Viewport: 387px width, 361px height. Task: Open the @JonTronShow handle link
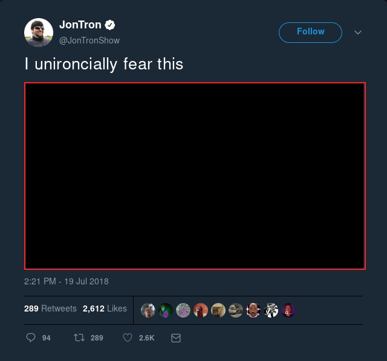click(x=89, y=40)
